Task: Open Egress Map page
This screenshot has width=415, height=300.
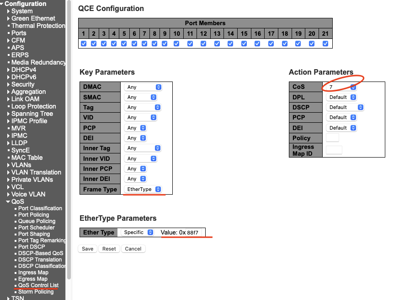Action: coord(33,279)
